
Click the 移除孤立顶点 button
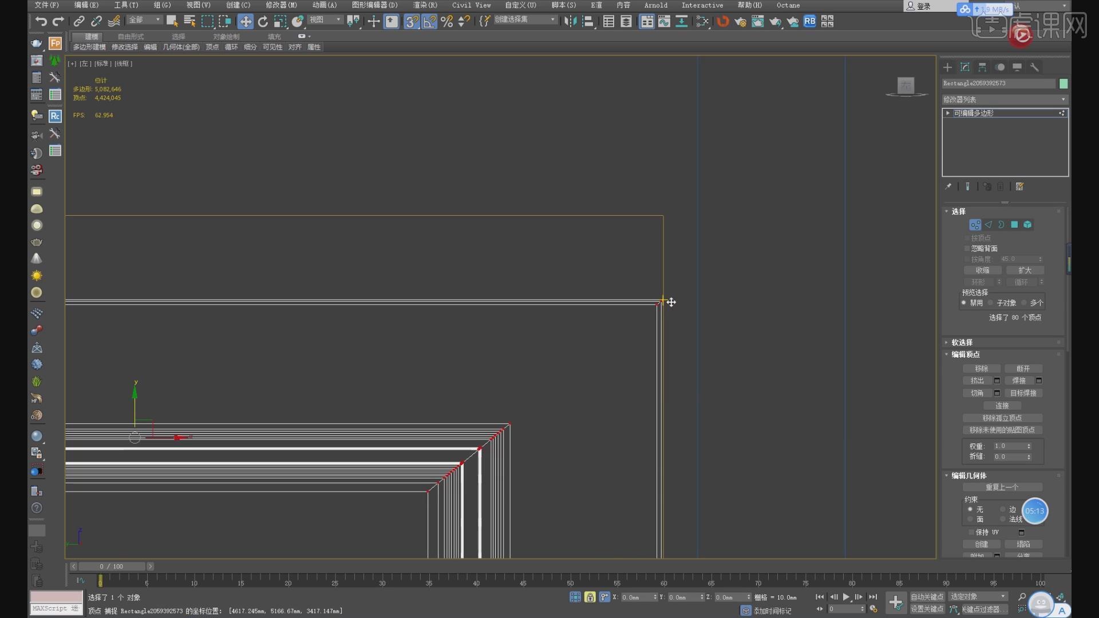(1002, 418)
